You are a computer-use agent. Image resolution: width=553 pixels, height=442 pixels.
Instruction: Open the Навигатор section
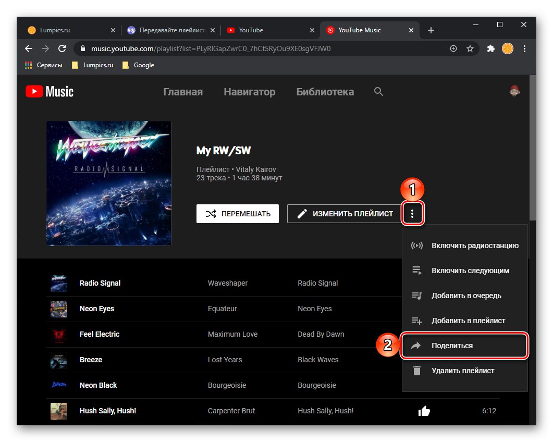(x=250, y=92)
